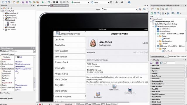Viewport: 187px width, 105px height.
Task: Open the Model View tab
Action: [x=172, y=56]
